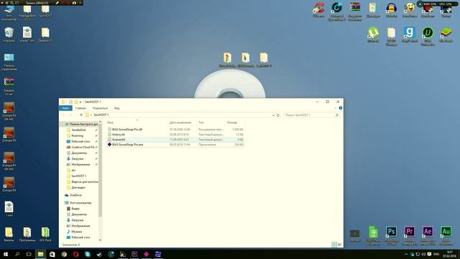
Task: Launch Adobe Audition desktop shortcut
Action: [446, 235]
